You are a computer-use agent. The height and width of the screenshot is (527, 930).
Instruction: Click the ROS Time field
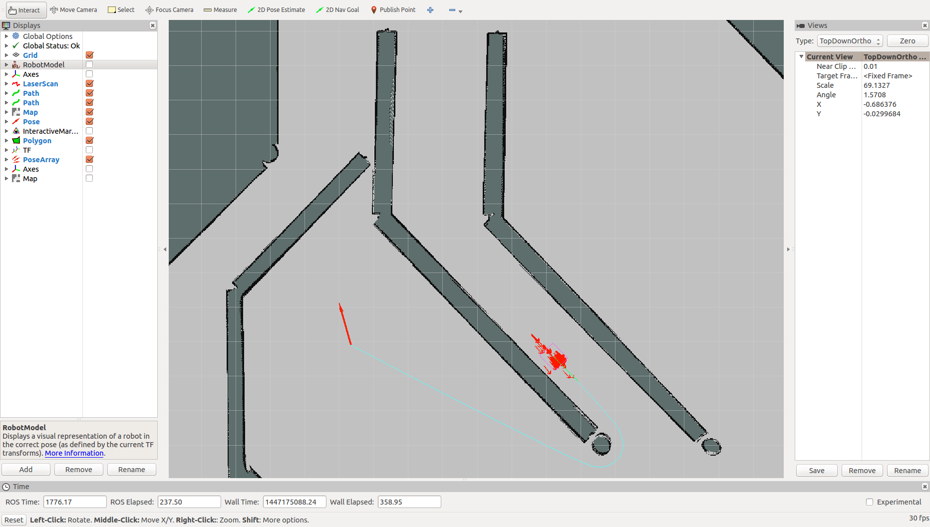pos(75,502)
